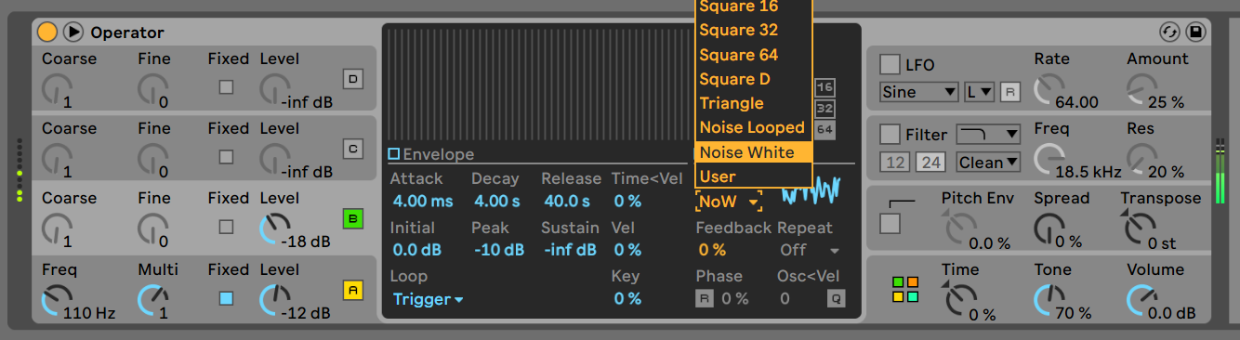Open the filter Clean circuit dropdown
The height and width of the screenshot is (340, 1240).
(988, 163)
